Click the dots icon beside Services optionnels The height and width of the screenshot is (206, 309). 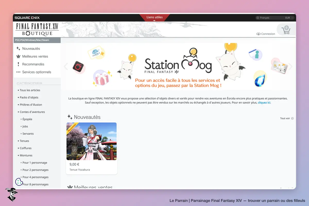pos(18,72)
